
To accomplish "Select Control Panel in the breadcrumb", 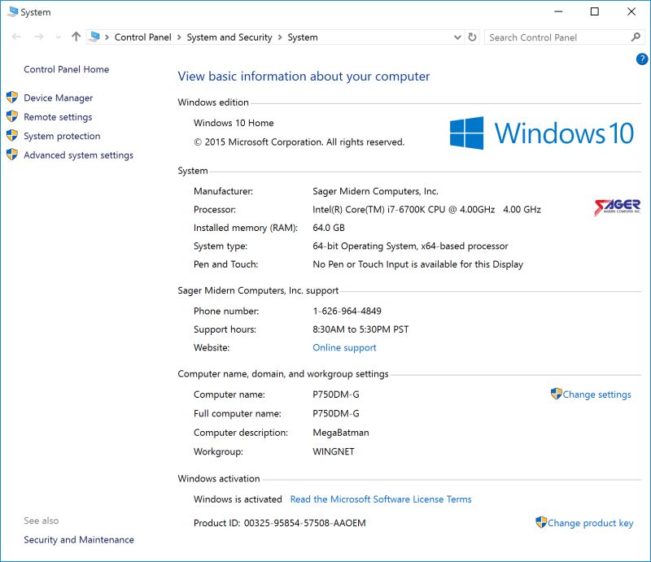I will coord(143,37).
